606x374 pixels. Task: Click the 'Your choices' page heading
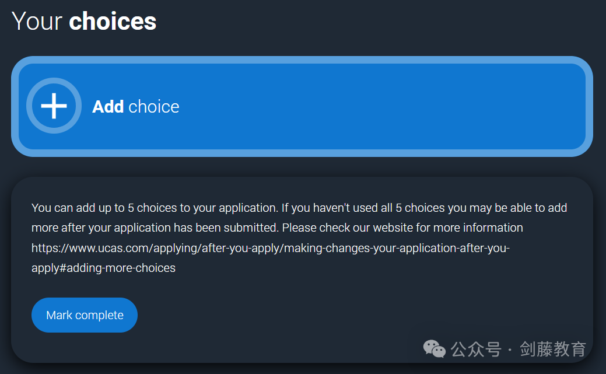tap(84, 20)
